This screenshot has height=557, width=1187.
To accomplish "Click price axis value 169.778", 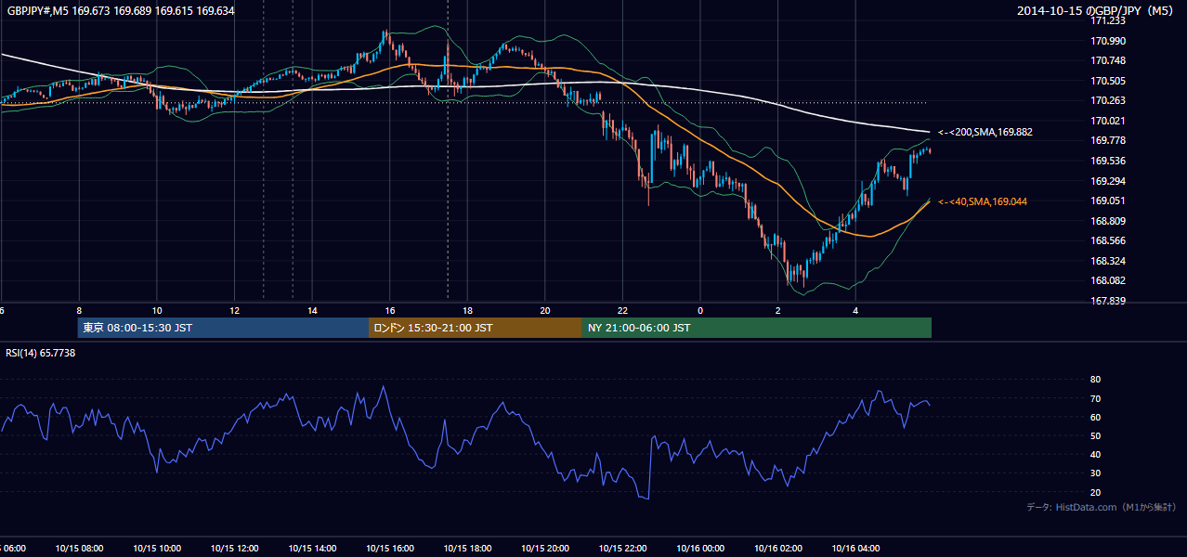I will 1108,140.
